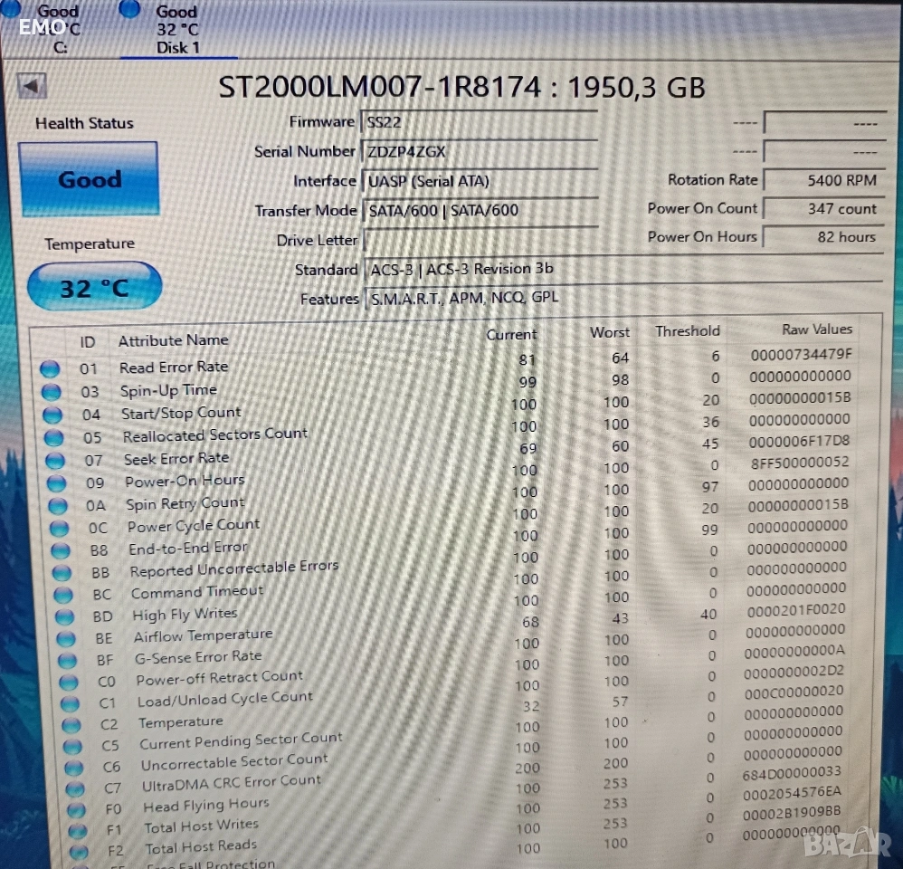Click the Transfer Mode field SATA/600
Viewport: 903px width, 869px height.
(x=480, y=211)
